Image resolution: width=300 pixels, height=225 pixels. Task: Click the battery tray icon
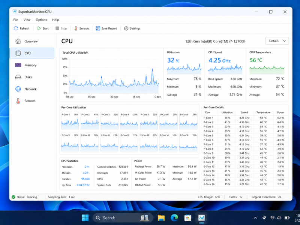(x=287, y=218)
